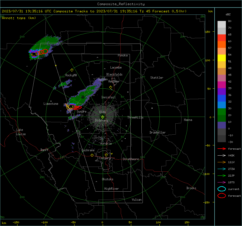Click the ThreeHills city label
The width and height of the screenshot is (242, 226).
point(135,117)
